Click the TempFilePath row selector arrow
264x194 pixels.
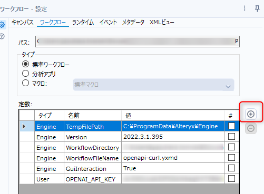coord(24,126)
